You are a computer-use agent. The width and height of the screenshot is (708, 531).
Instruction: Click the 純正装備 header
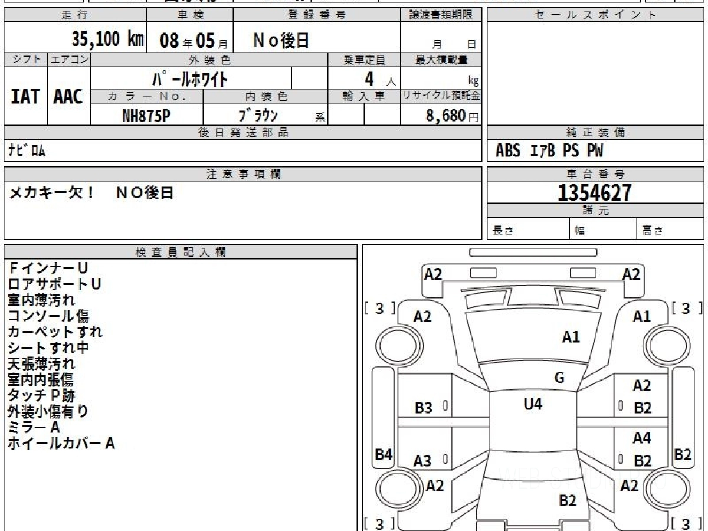click(595, 133)
